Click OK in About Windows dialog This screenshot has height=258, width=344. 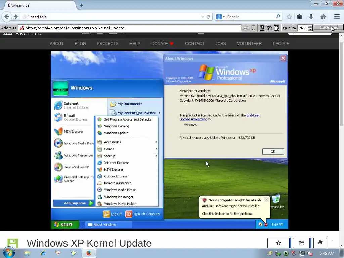(273, 152)
